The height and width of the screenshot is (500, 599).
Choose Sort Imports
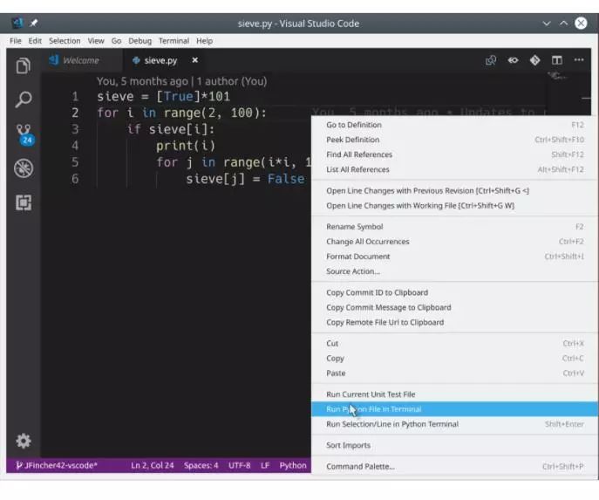point(454,445)
